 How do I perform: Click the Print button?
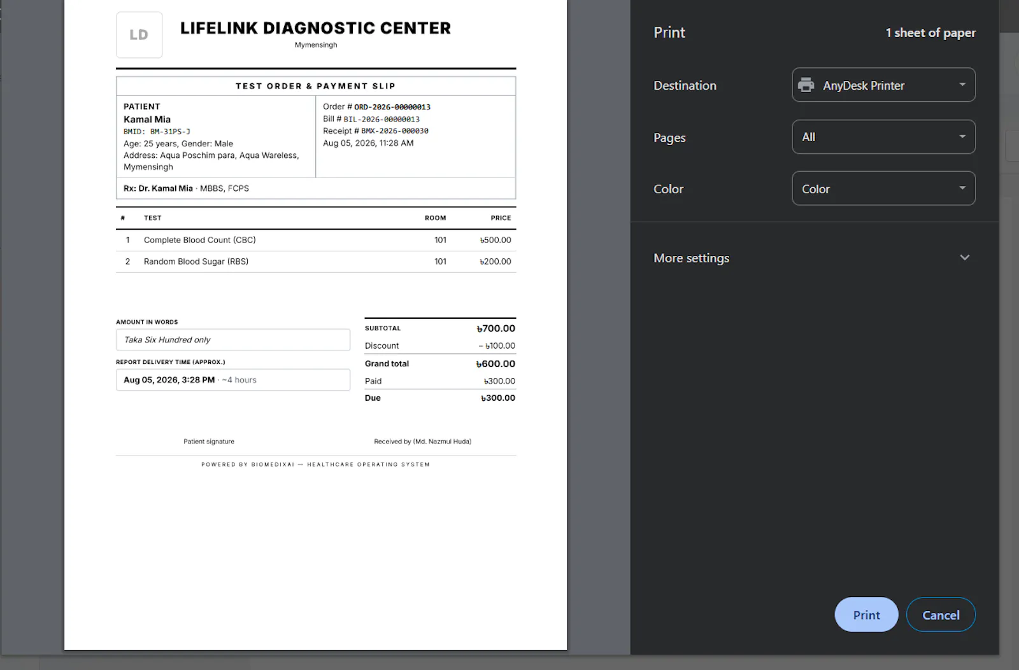(x=866, y=615)
